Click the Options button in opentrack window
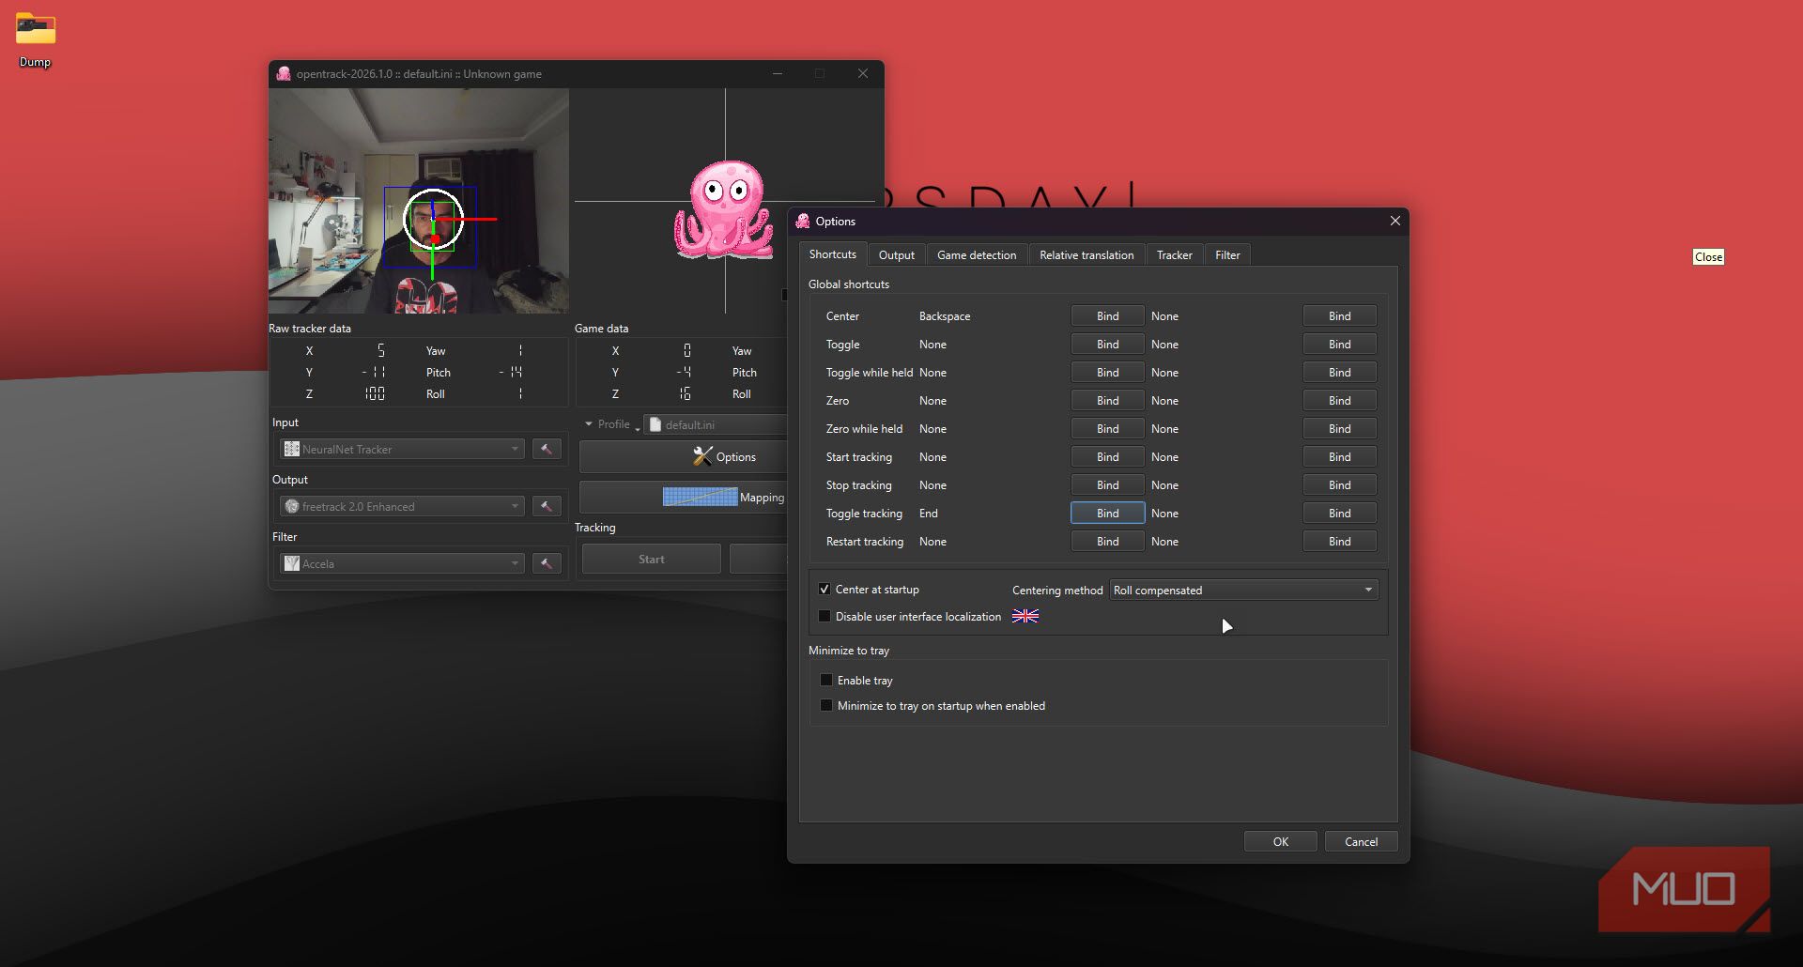Viewport: 1803px width, 967px height. pyautogui.click(x=684, y=457)
